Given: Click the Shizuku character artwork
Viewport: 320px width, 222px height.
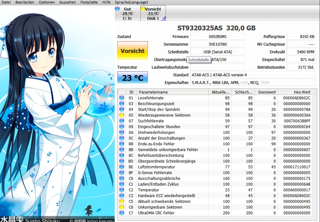Looking at the screenshot, I should coord(57,113).
